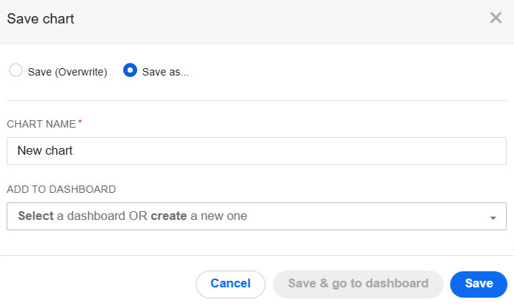The image size is (514, 305).
Task: Focus the Chart Name input field
Action: 257,151
